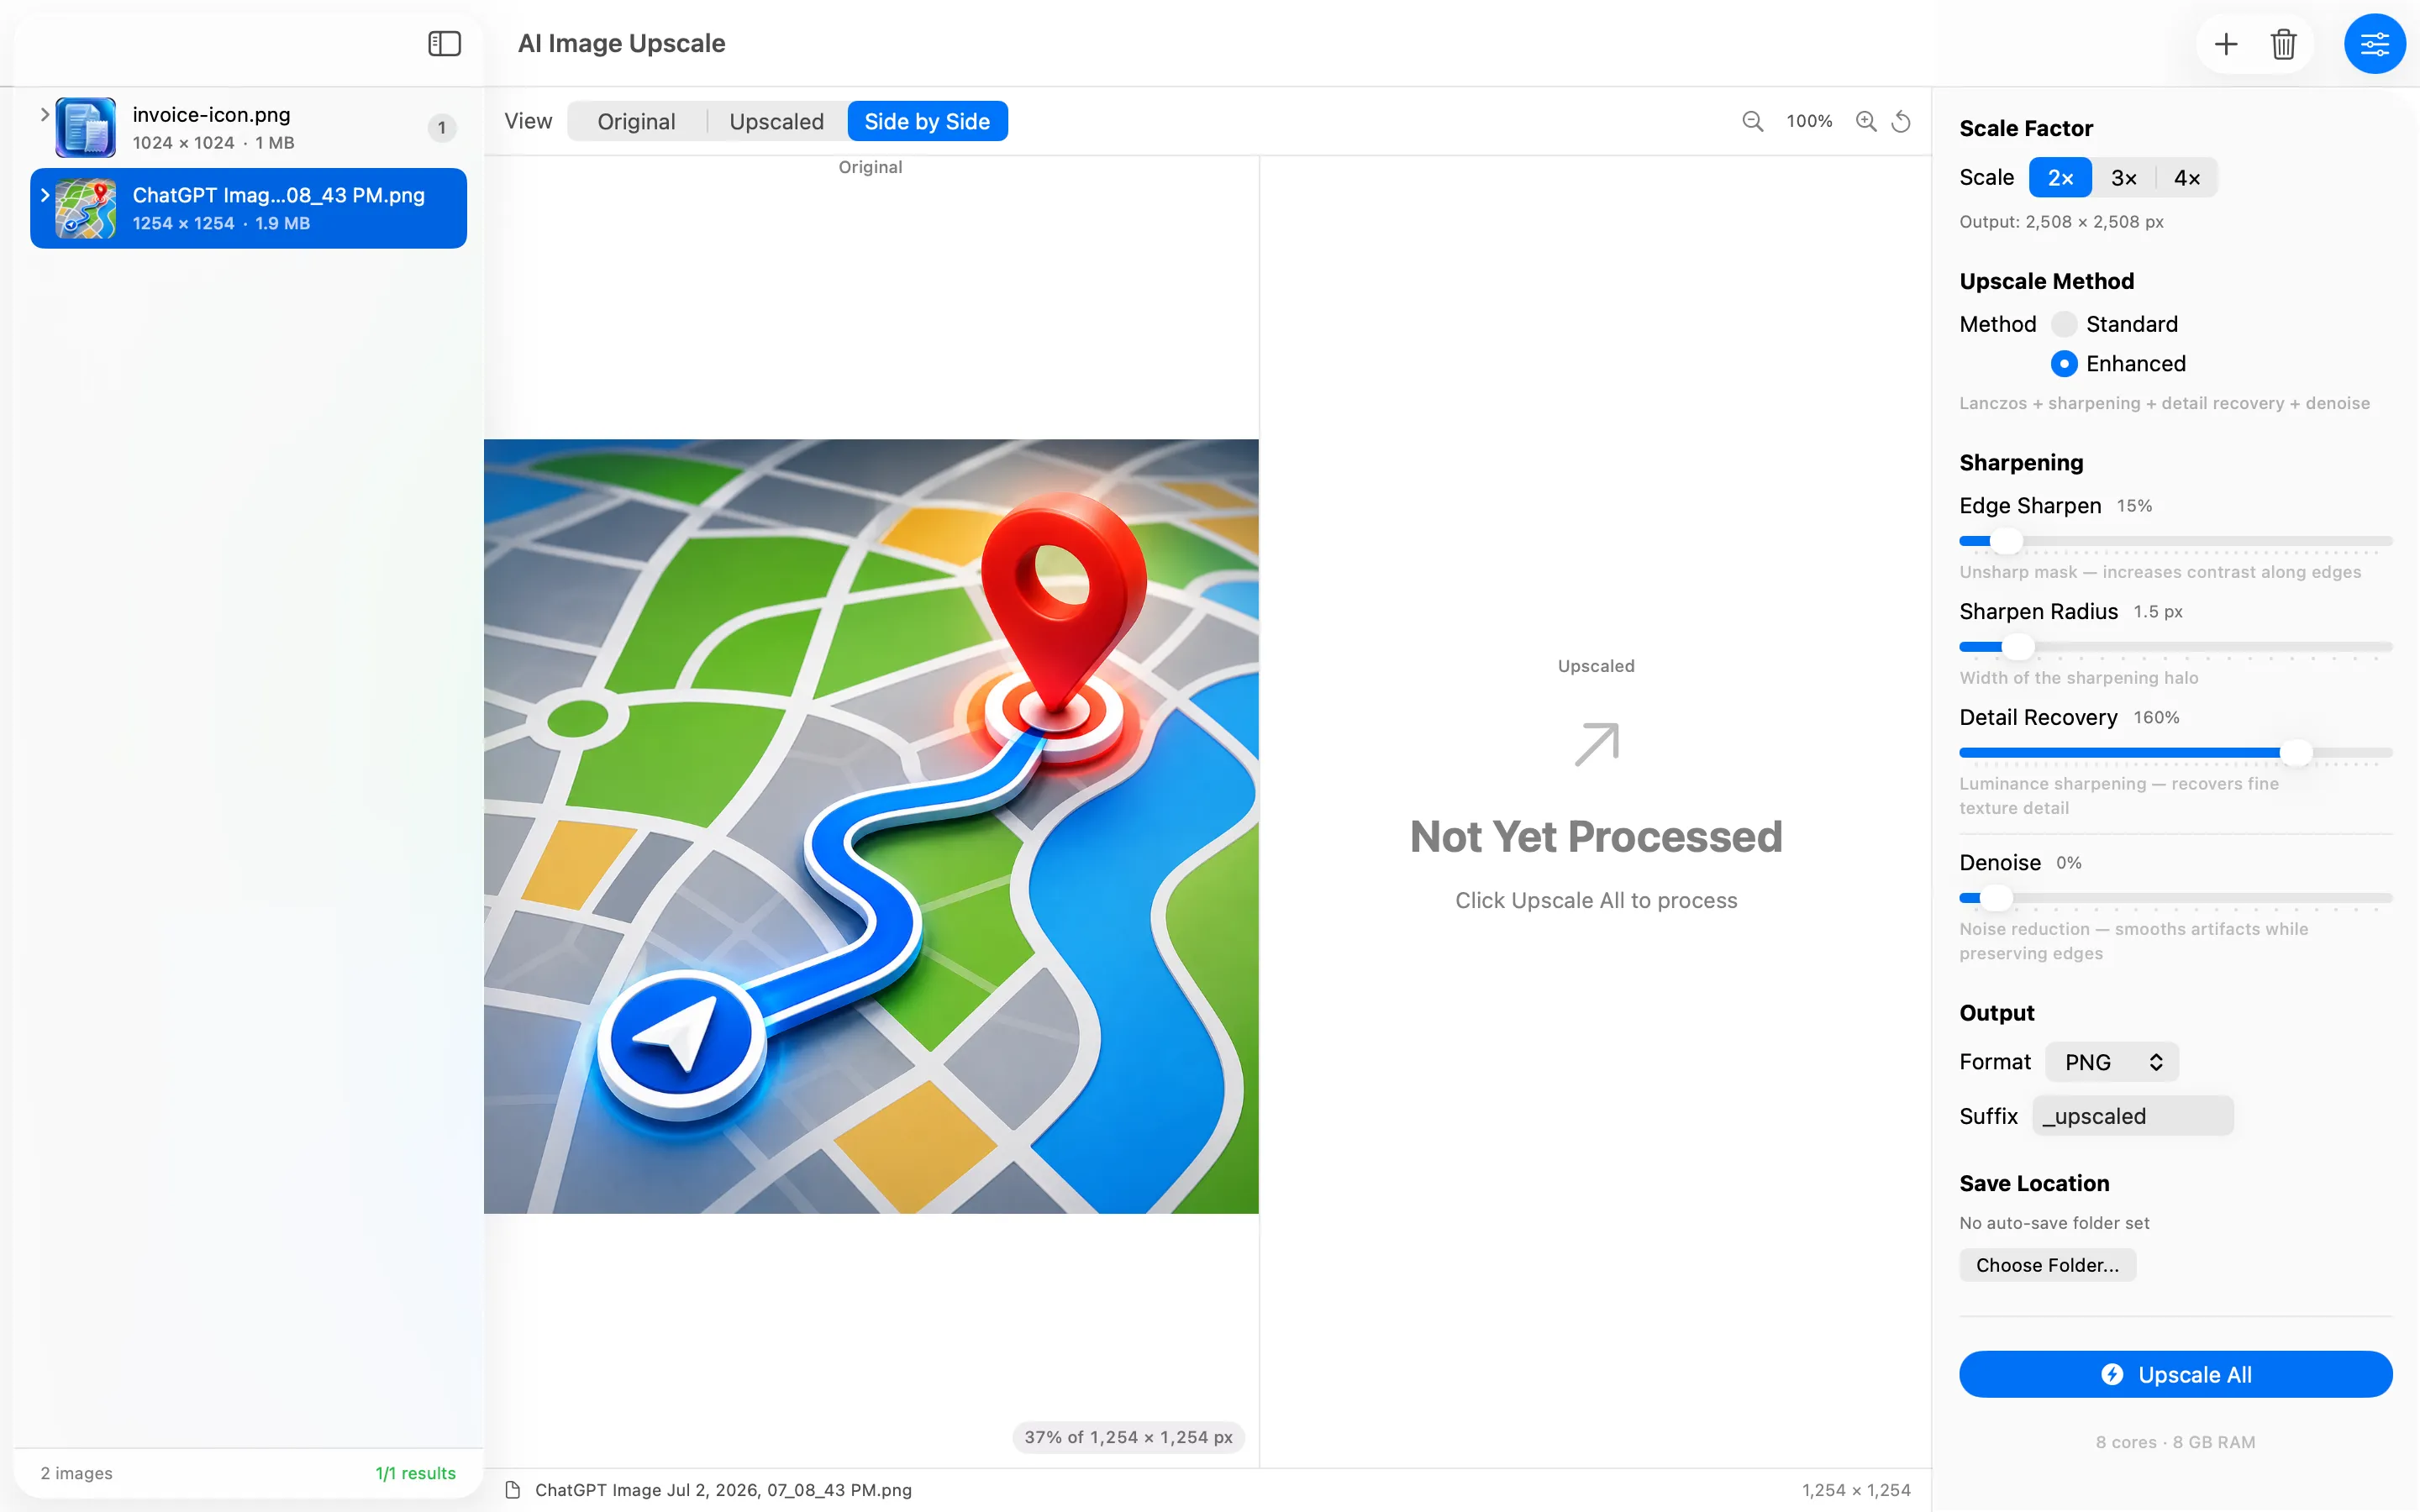Viewport: 2420px width, 1512px height.
Task: Reset zoom with the circular arrow icon
Action: 1901,121
